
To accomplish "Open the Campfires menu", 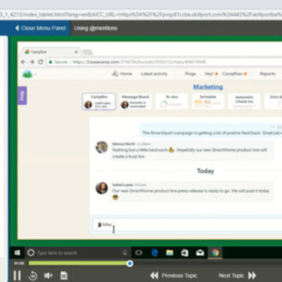I will click(x=234, y=74).
